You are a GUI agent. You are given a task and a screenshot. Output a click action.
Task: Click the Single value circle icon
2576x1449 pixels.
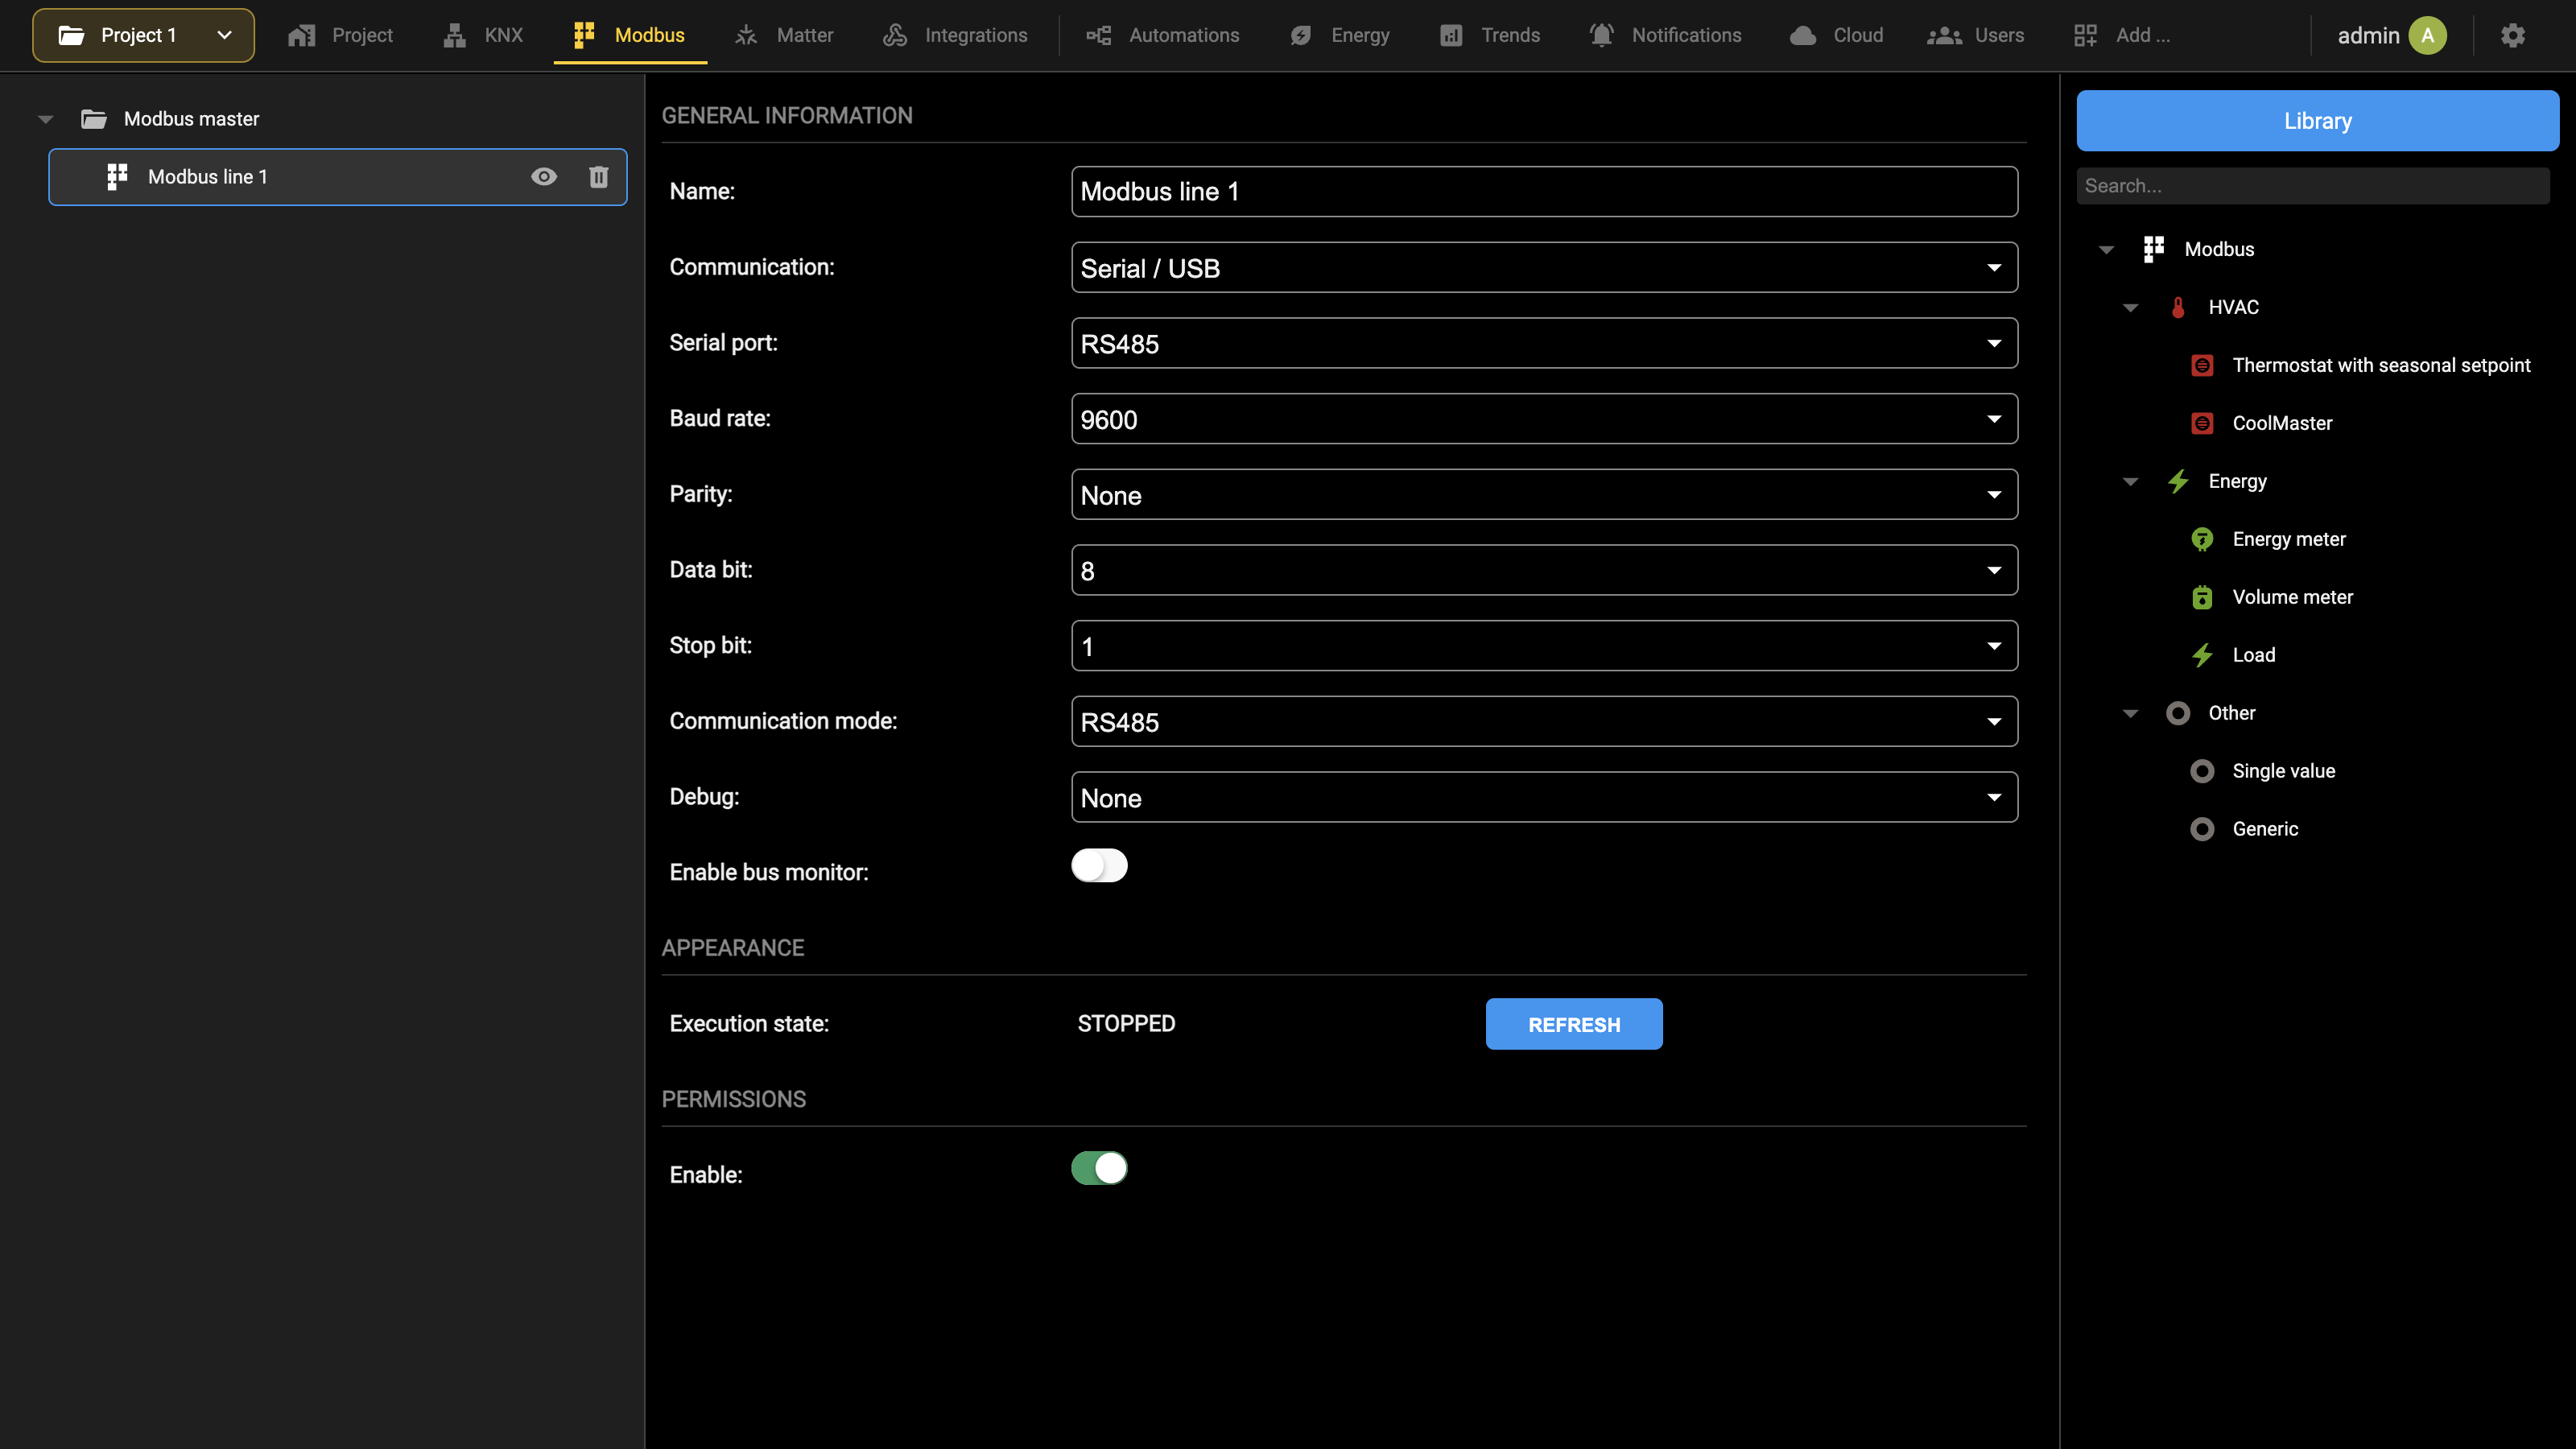point(2202,771)
